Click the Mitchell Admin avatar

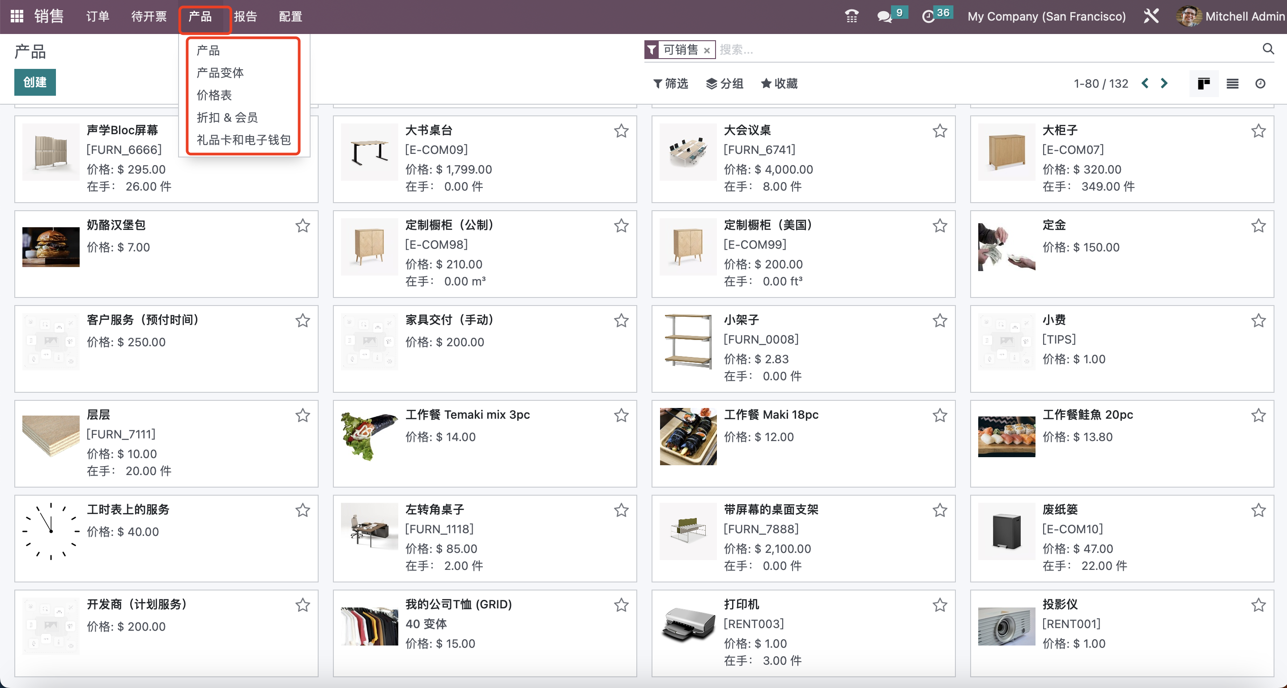click(x=1188, y=17)
